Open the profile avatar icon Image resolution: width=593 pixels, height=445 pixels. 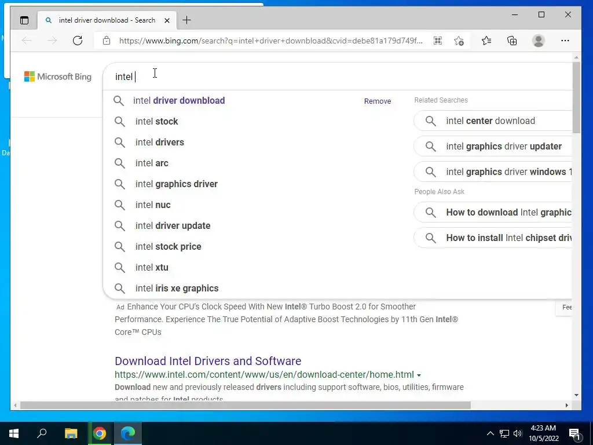(538, 41)
